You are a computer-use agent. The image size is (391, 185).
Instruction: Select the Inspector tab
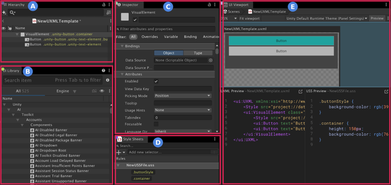pos(130,5)
